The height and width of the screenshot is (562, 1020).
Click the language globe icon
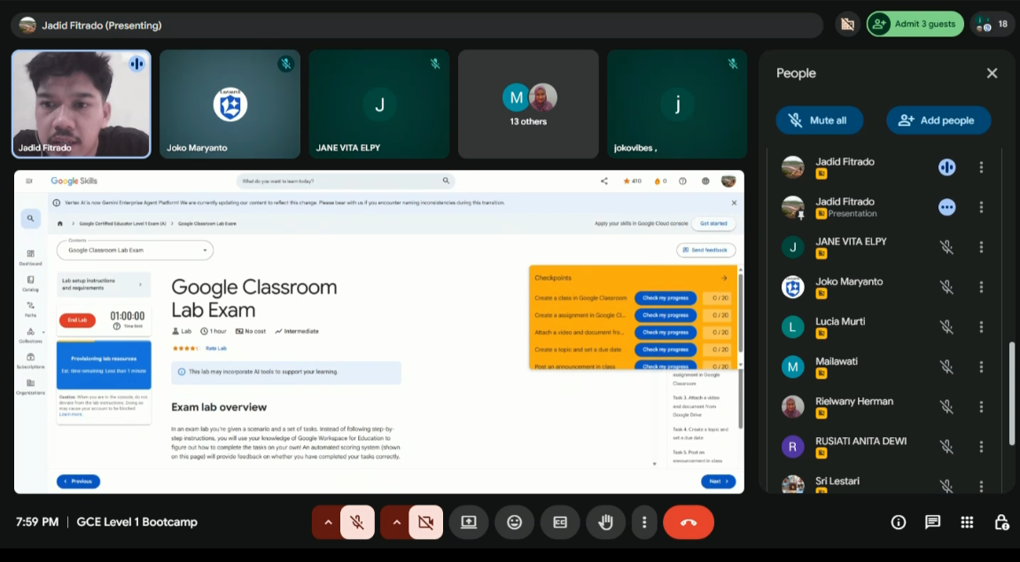(705, 181)
